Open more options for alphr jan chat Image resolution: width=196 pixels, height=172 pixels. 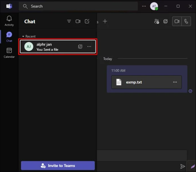click(x=89, y=46)
